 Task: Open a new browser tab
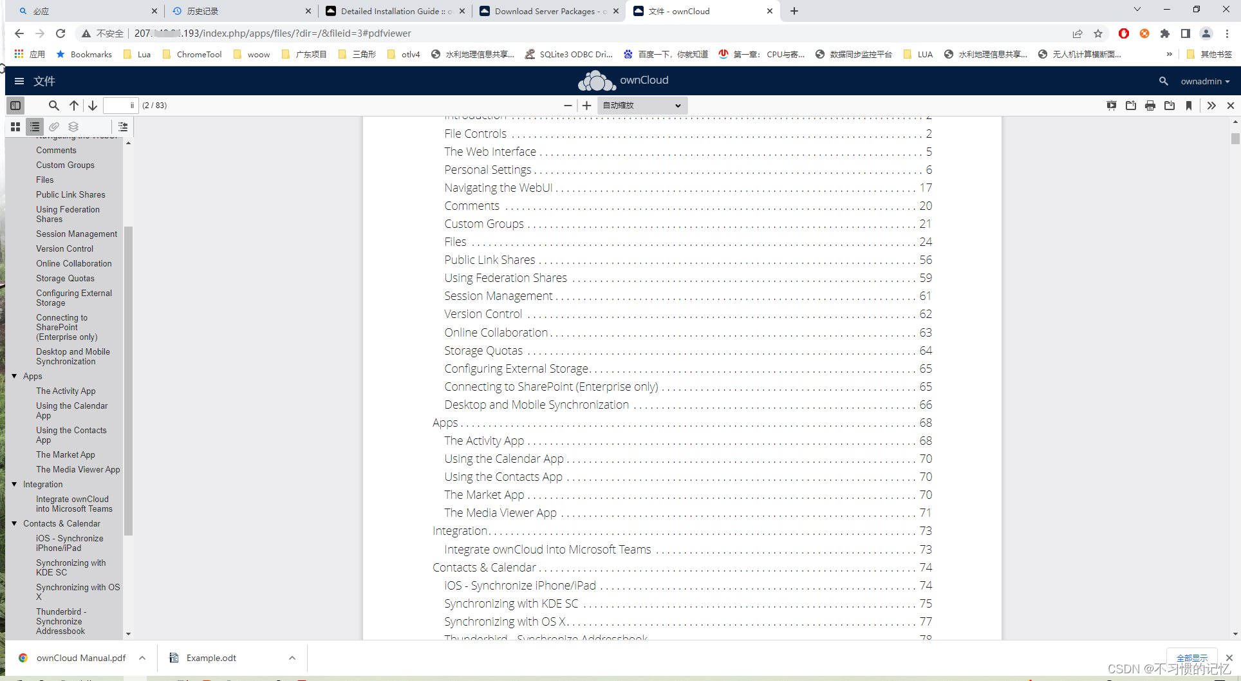pos(794,11)
